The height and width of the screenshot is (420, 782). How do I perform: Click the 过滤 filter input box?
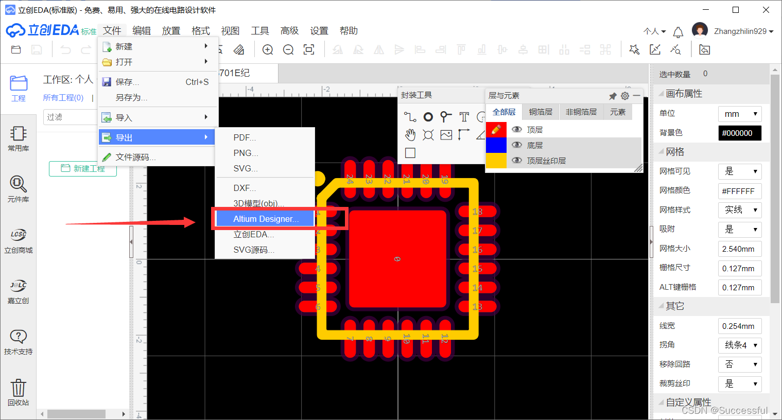click(71, 117)
